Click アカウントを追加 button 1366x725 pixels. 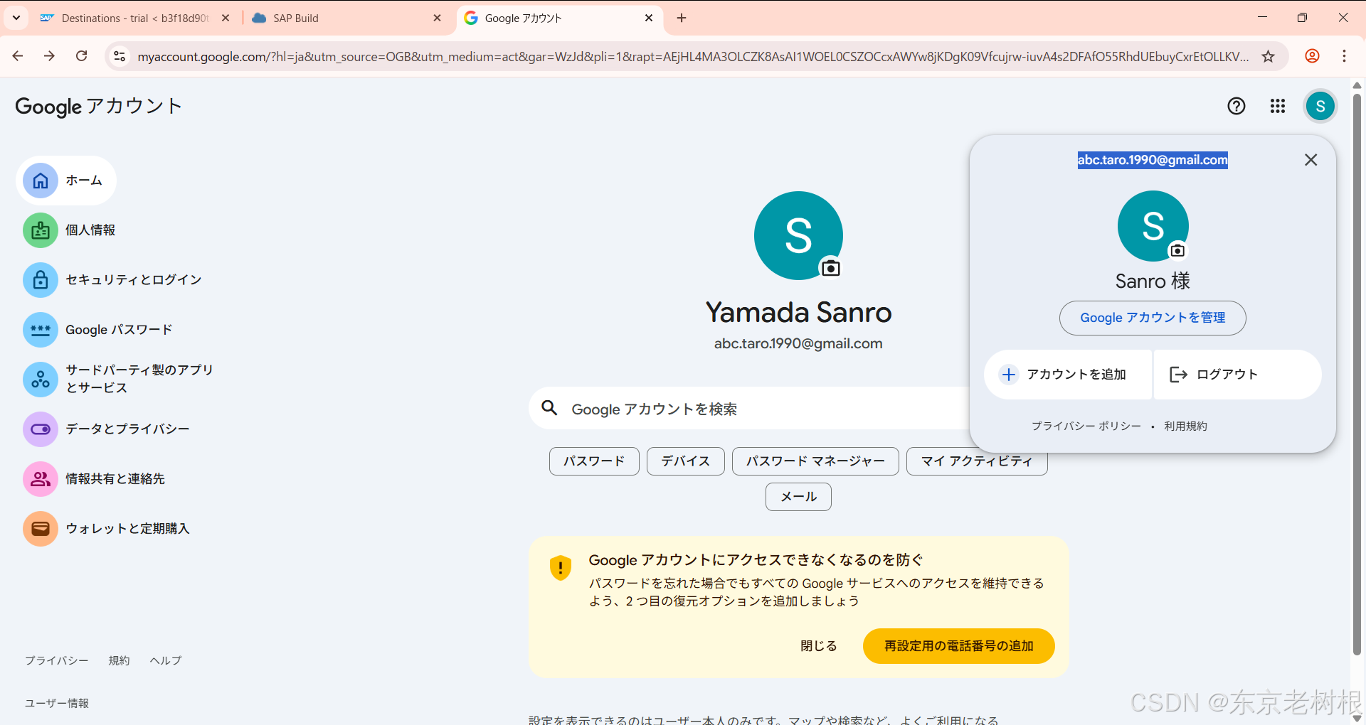coord(1067,375)
